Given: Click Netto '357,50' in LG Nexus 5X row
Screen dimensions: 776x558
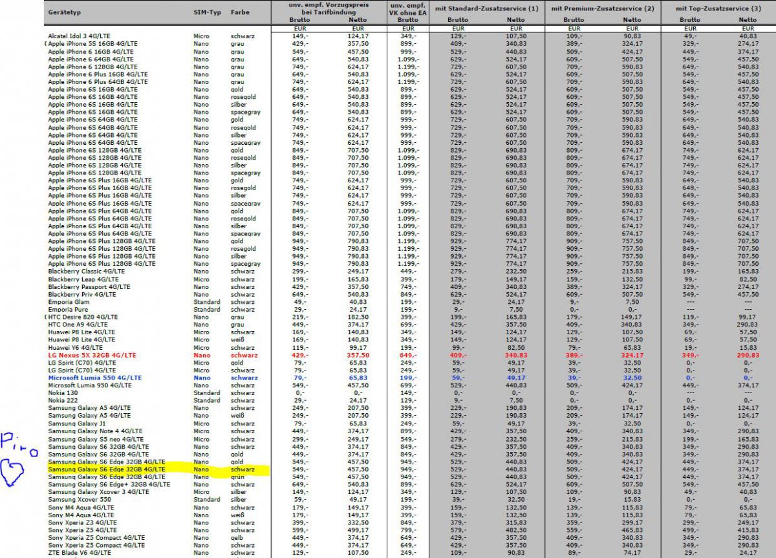Looking at the screenshot, I should [358, 355].
